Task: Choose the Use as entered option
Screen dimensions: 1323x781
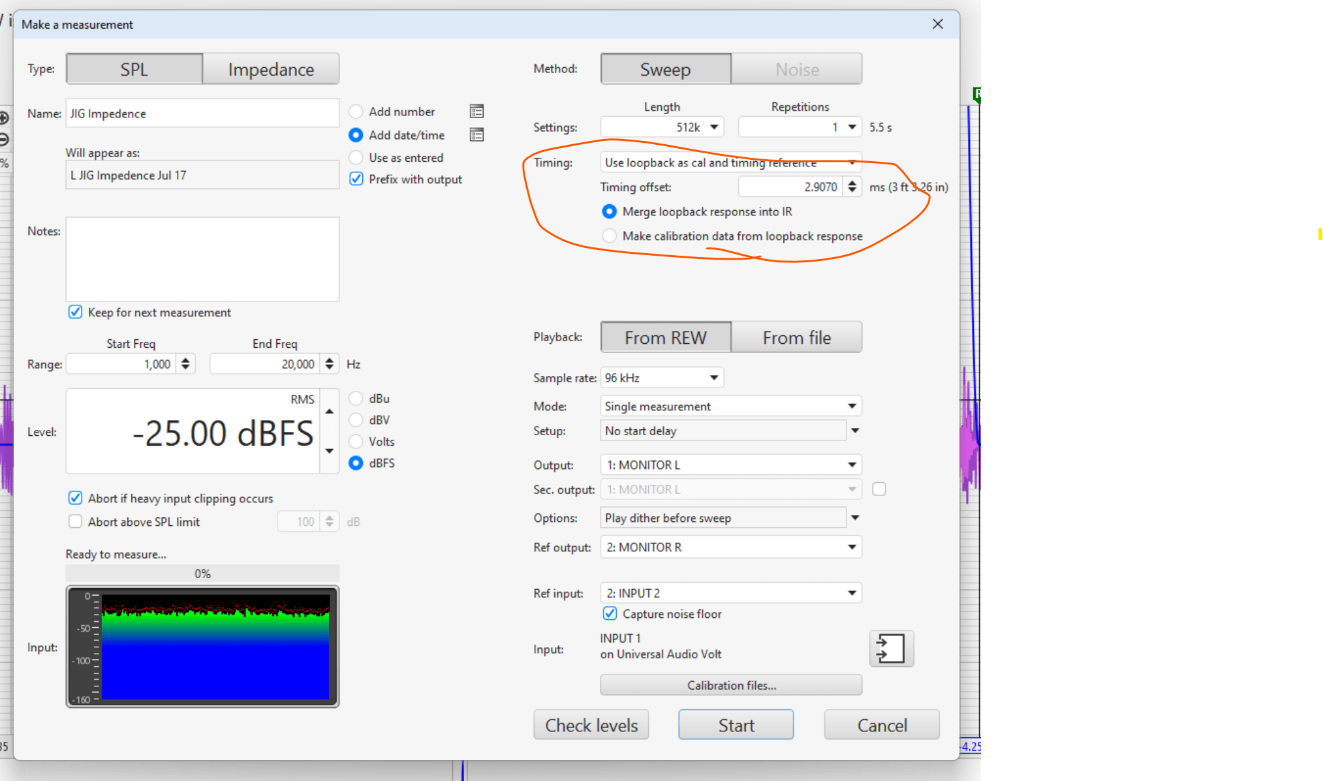Action: click(356, 157)
